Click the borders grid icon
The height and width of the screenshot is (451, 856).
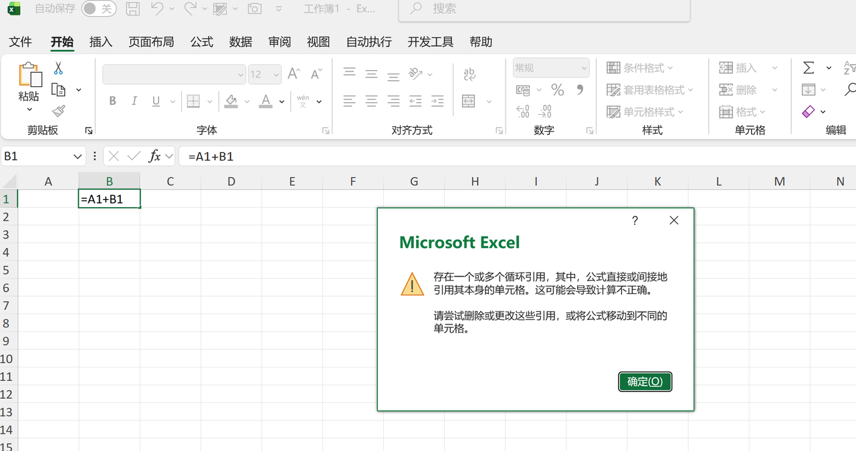[193, 101]
